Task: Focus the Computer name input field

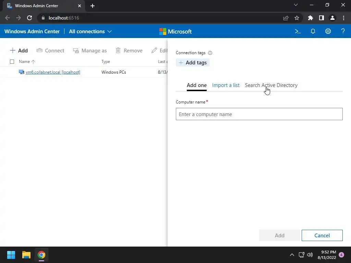Action: (259, 114)
